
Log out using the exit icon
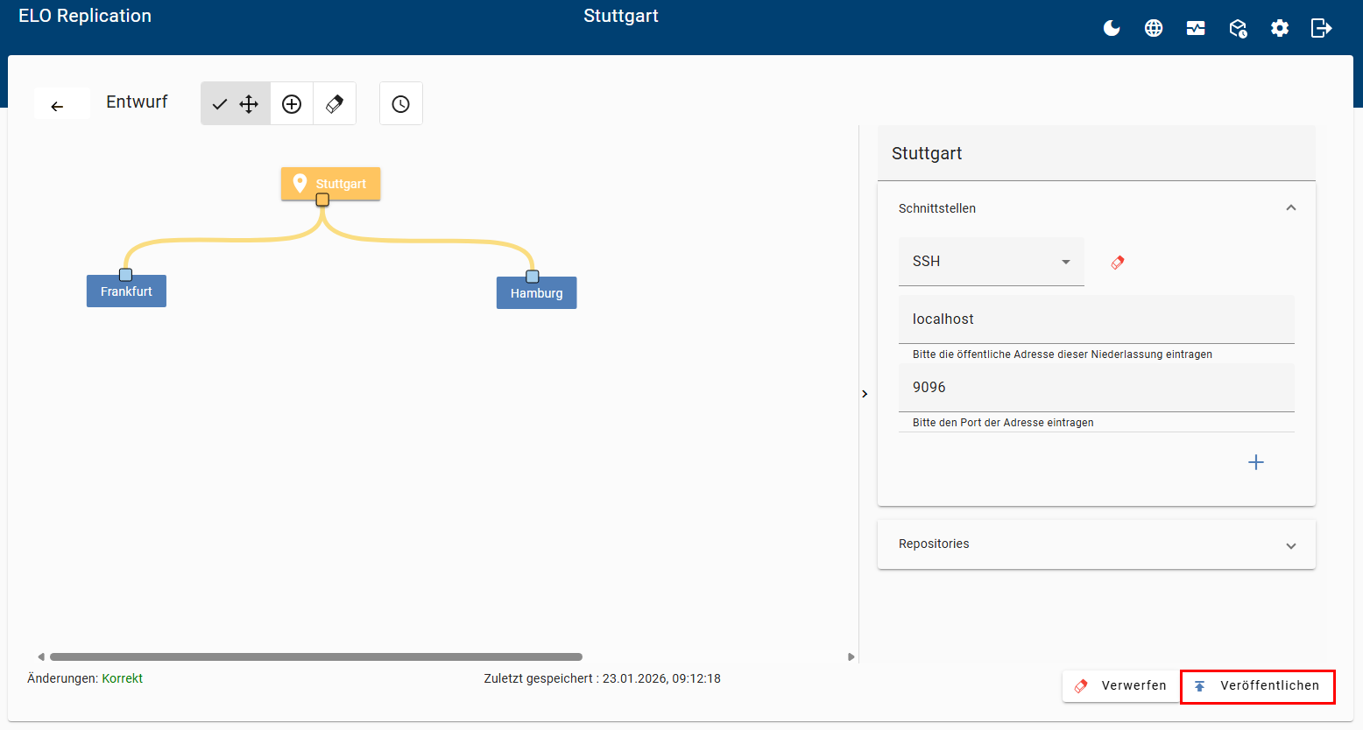pyautogui.click(x=1322, y=28)
